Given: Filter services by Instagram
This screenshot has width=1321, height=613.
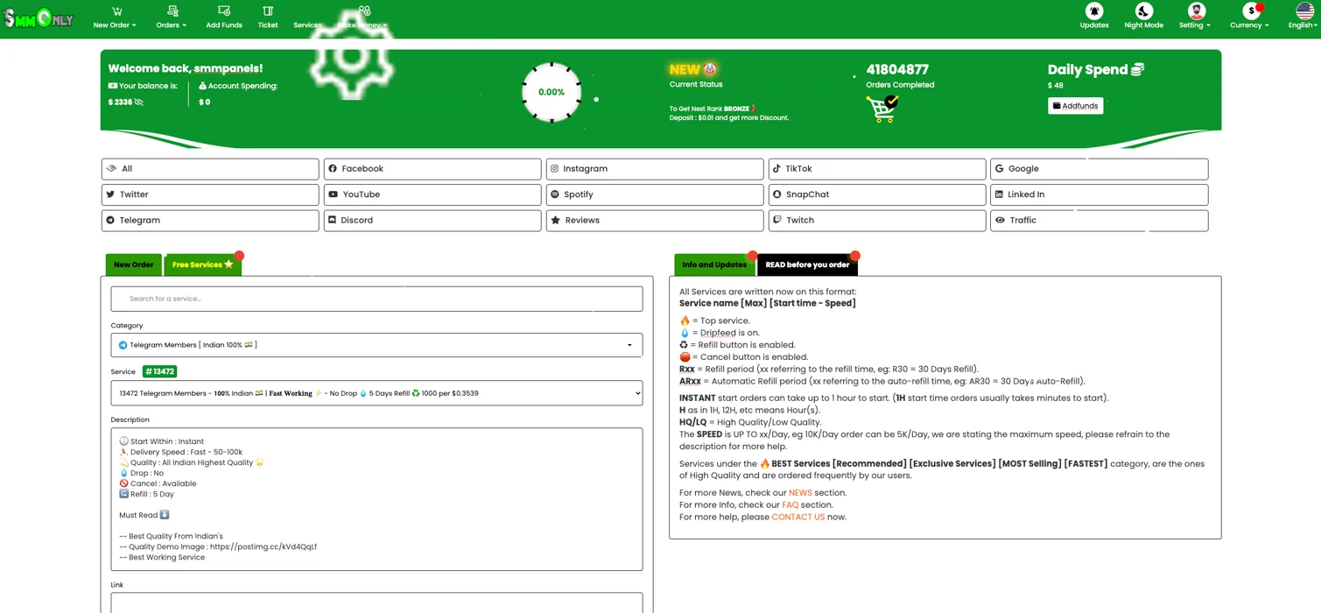Looking at the screenshot, I should pos(654,169).
